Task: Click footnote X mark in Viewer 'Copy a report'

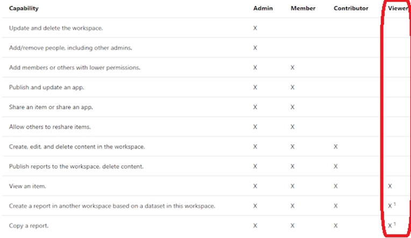Action: 391,226
